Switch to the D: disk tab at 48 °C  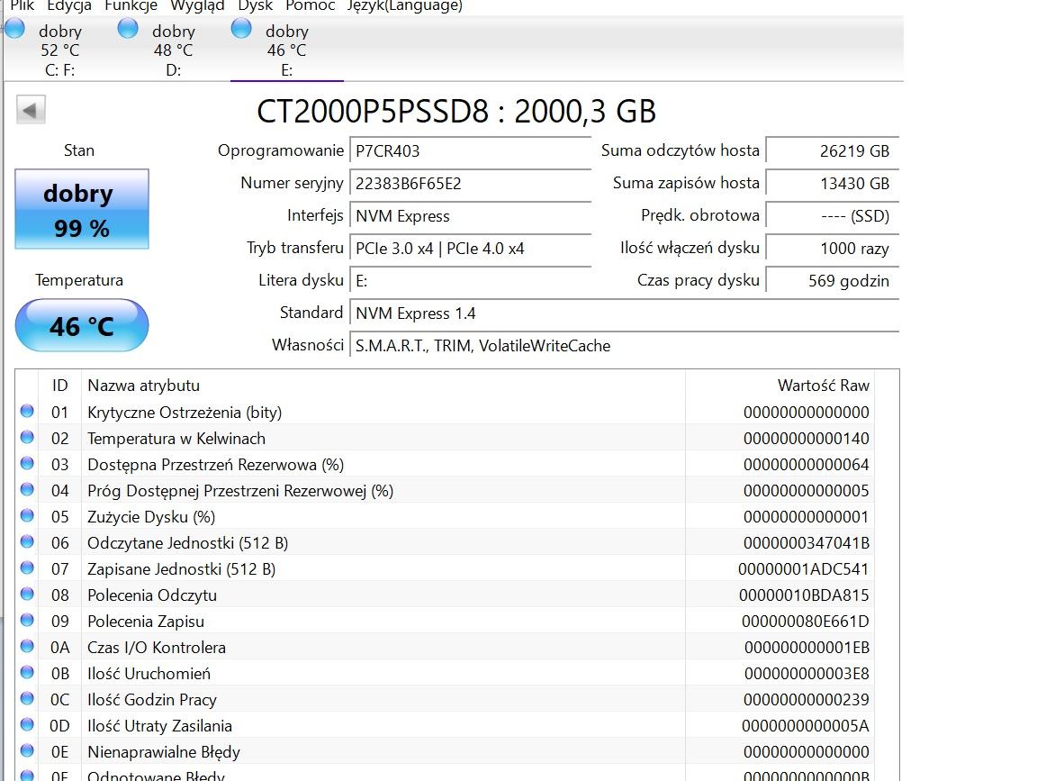(x=173, y=50)
